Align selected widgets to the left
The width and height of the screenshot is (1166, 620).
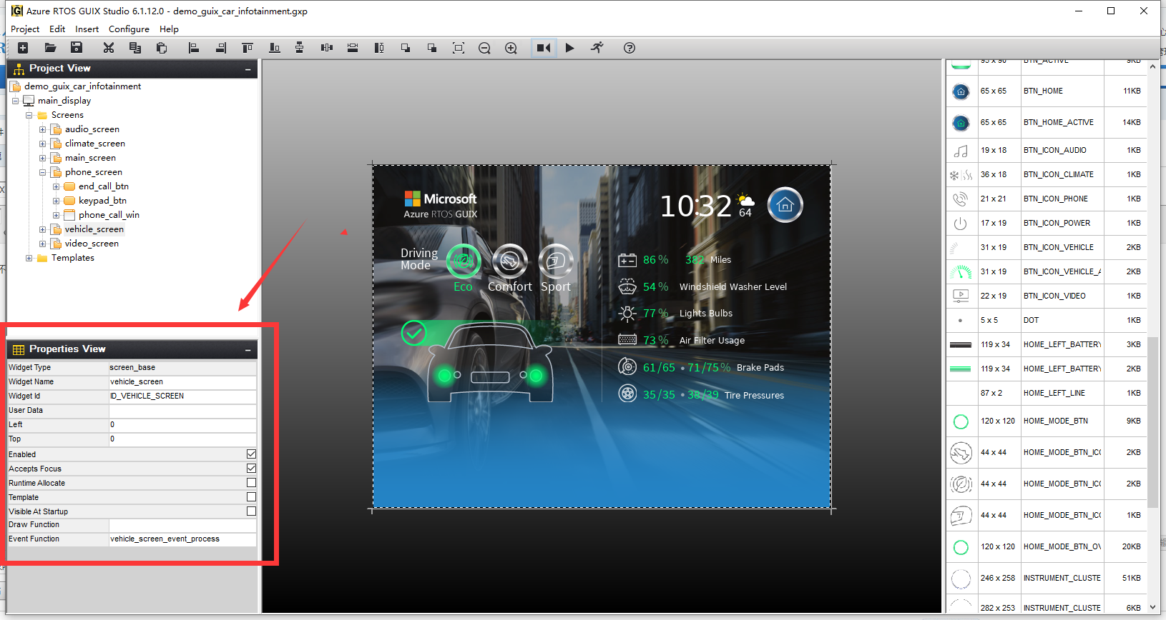pos(193,48)
